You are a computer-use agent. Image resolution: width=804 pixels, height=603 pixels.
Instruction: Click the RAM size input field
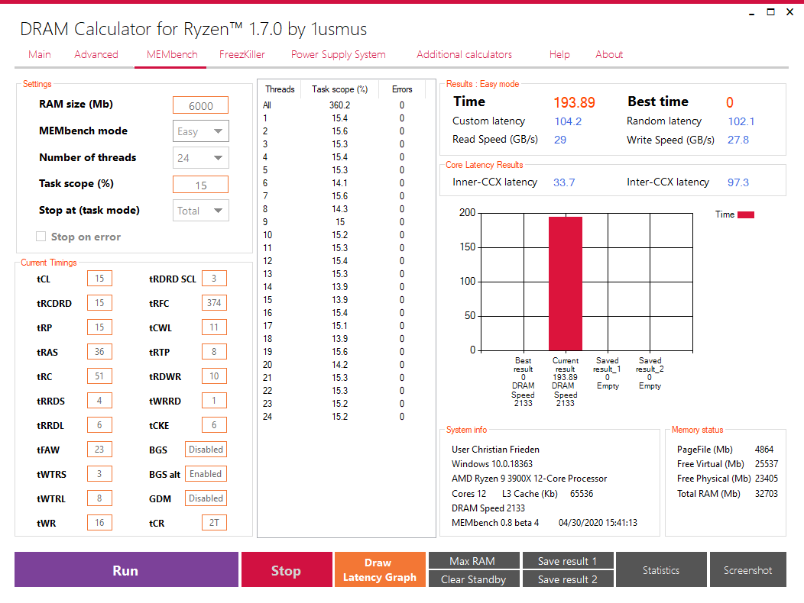(200, 105)
